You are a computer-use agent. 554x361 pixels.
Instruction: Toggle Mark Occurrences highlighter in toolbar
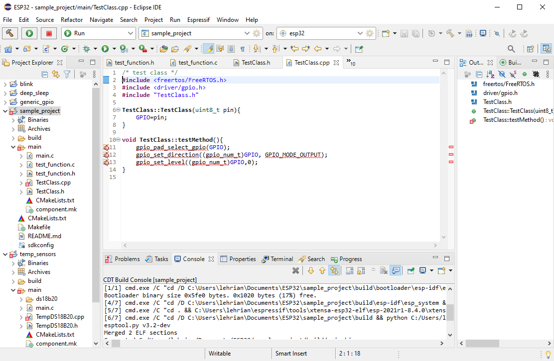208,49
